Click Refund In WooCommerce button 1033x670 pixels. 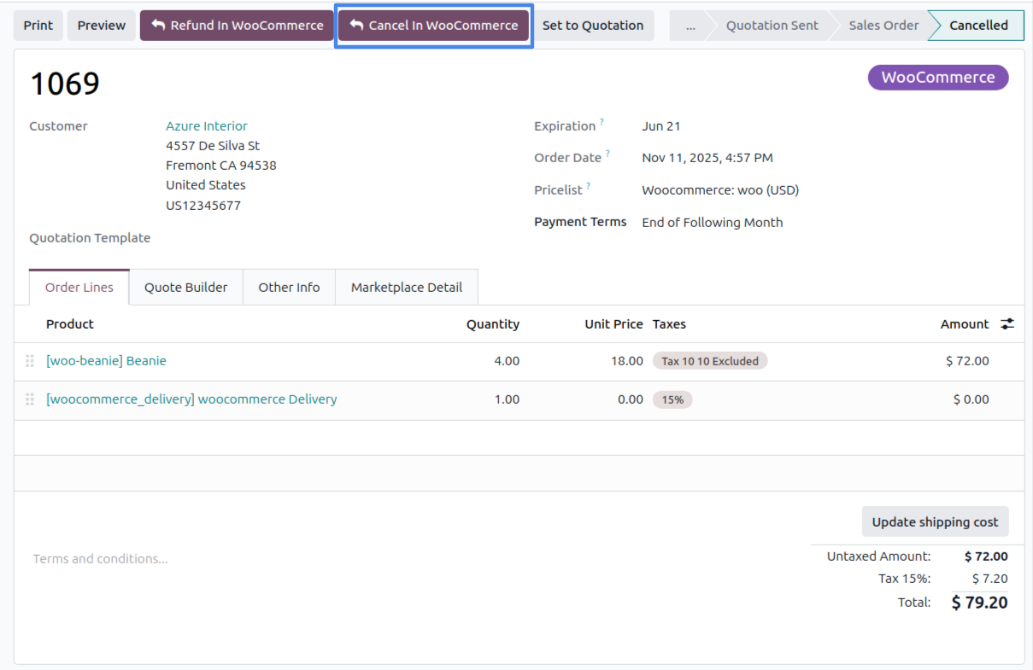pos(237,26)
